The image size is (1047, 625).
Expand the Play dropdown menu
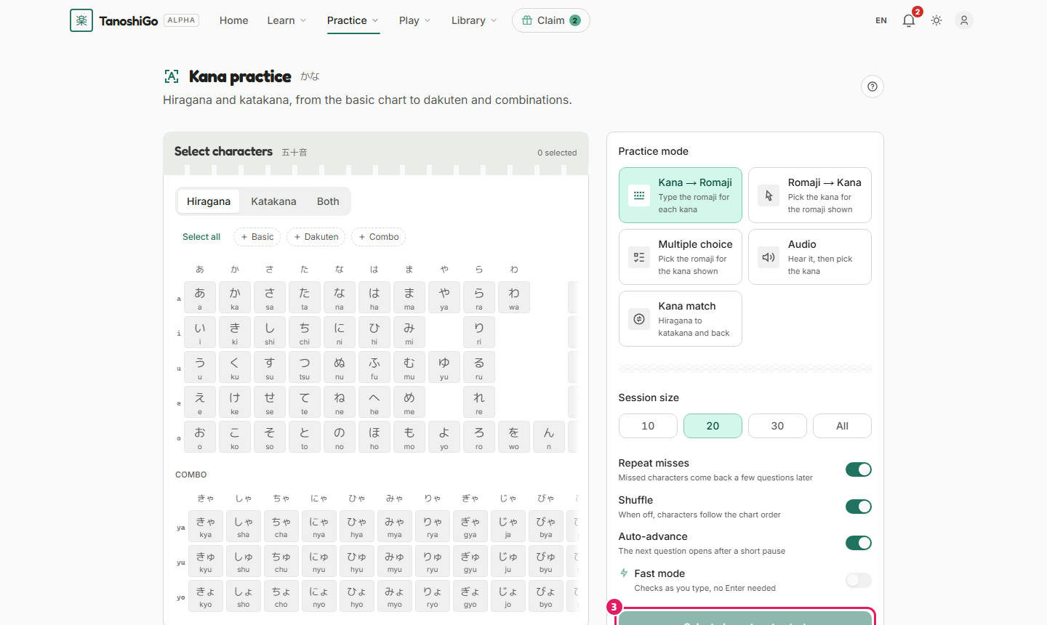(x=415, y=20)
